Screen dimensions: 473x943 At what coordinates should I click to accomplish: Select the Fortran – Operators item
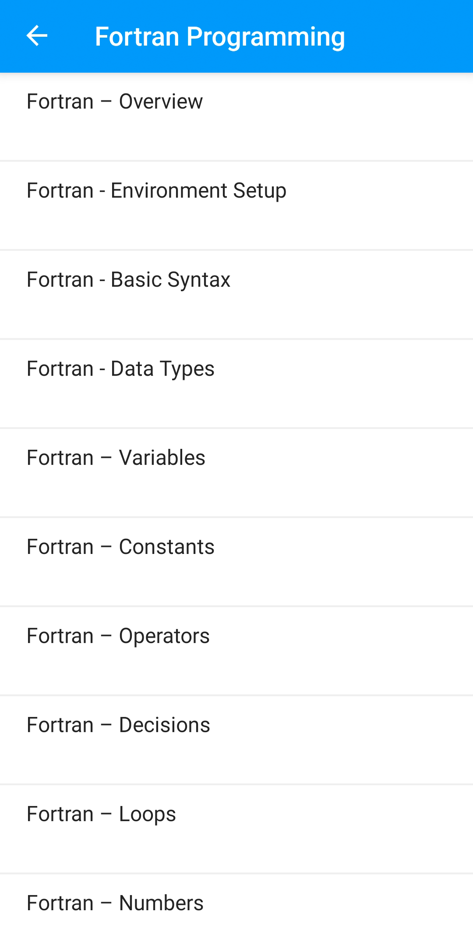click(x=118, y=636)
